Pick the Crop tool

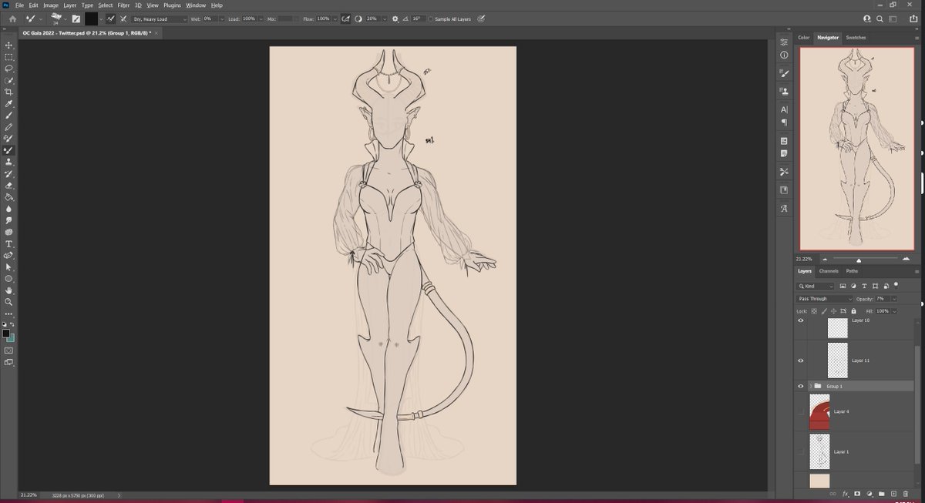[x=9, y=92]
